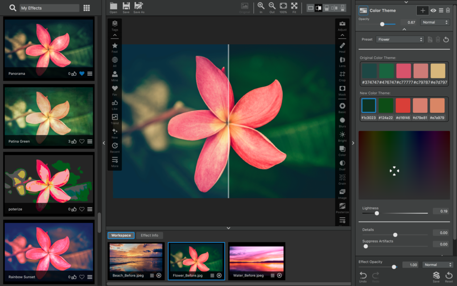Delete the Color Theme layer trash
This screenshot has width=457, height=286.
tap(448, 11)
